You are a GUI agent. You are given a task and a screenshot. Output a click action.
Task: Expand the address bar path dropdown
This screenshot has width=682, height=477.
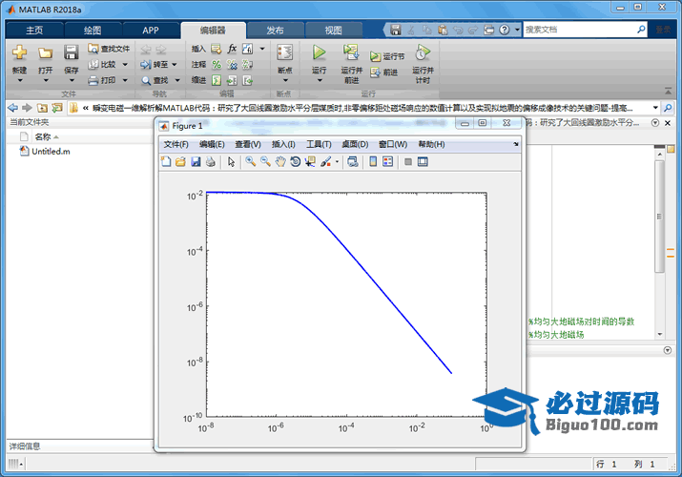[655, 108]
